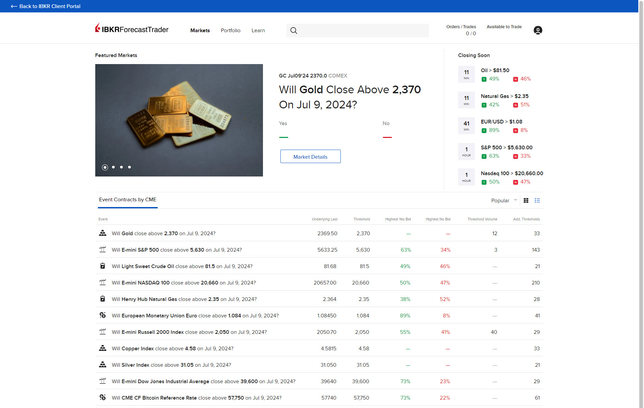Image resolution: width=644 pixels, height=408 pixels.
Task: Click the Market Details button
Action: tap(310, 156)
